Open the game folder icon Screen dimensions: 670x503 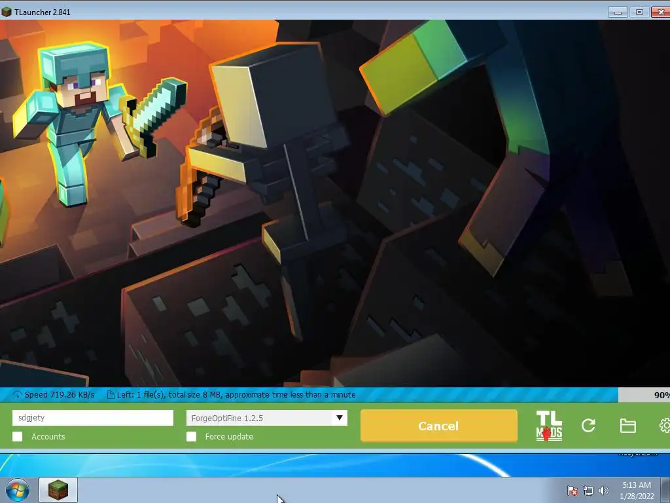point(627,426)
